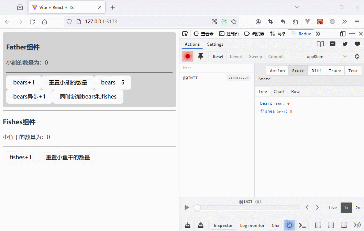Enable Live playback mode

333,208
